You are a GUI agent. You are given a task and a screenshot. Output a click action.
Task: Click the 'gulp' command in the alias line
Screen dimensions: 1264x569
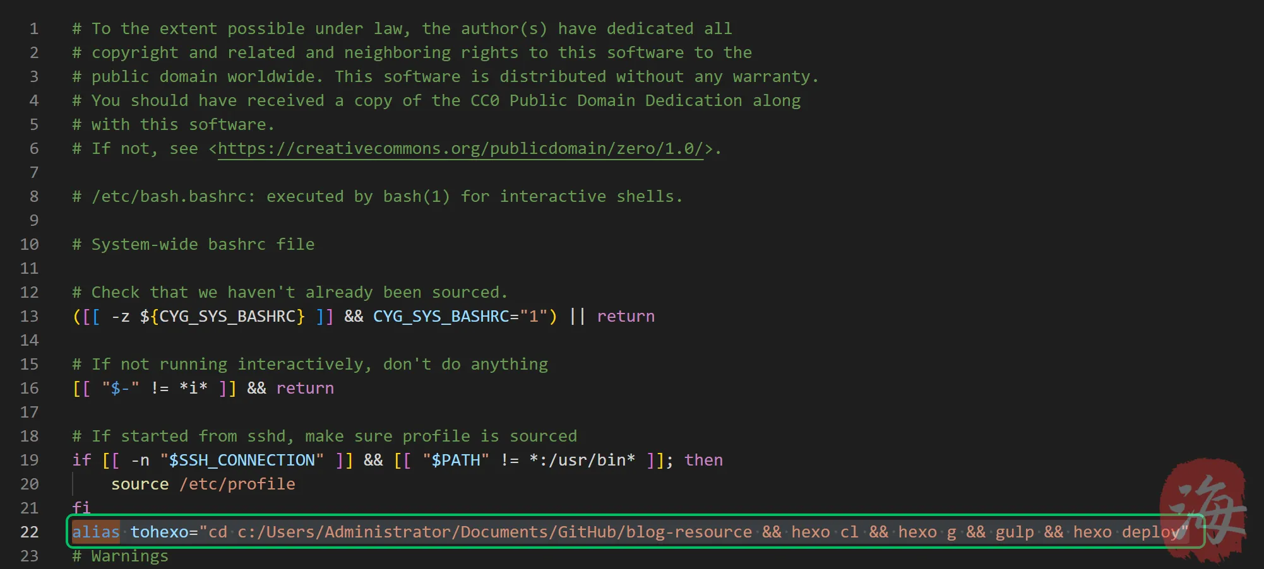tap(1015, 532)
